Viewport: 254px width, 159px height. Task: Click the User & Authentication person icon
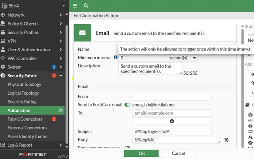3,50
